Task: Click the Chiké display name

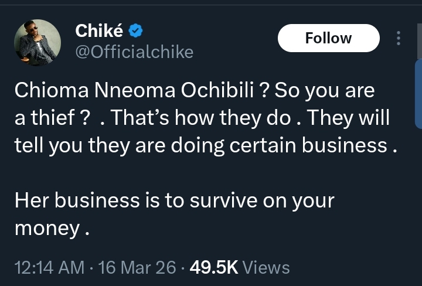Action: tap(98, 32)
